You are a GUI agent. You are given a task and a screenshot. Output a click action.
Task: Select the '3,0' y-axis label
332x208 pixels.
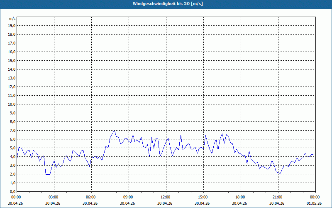pos(13,165)
